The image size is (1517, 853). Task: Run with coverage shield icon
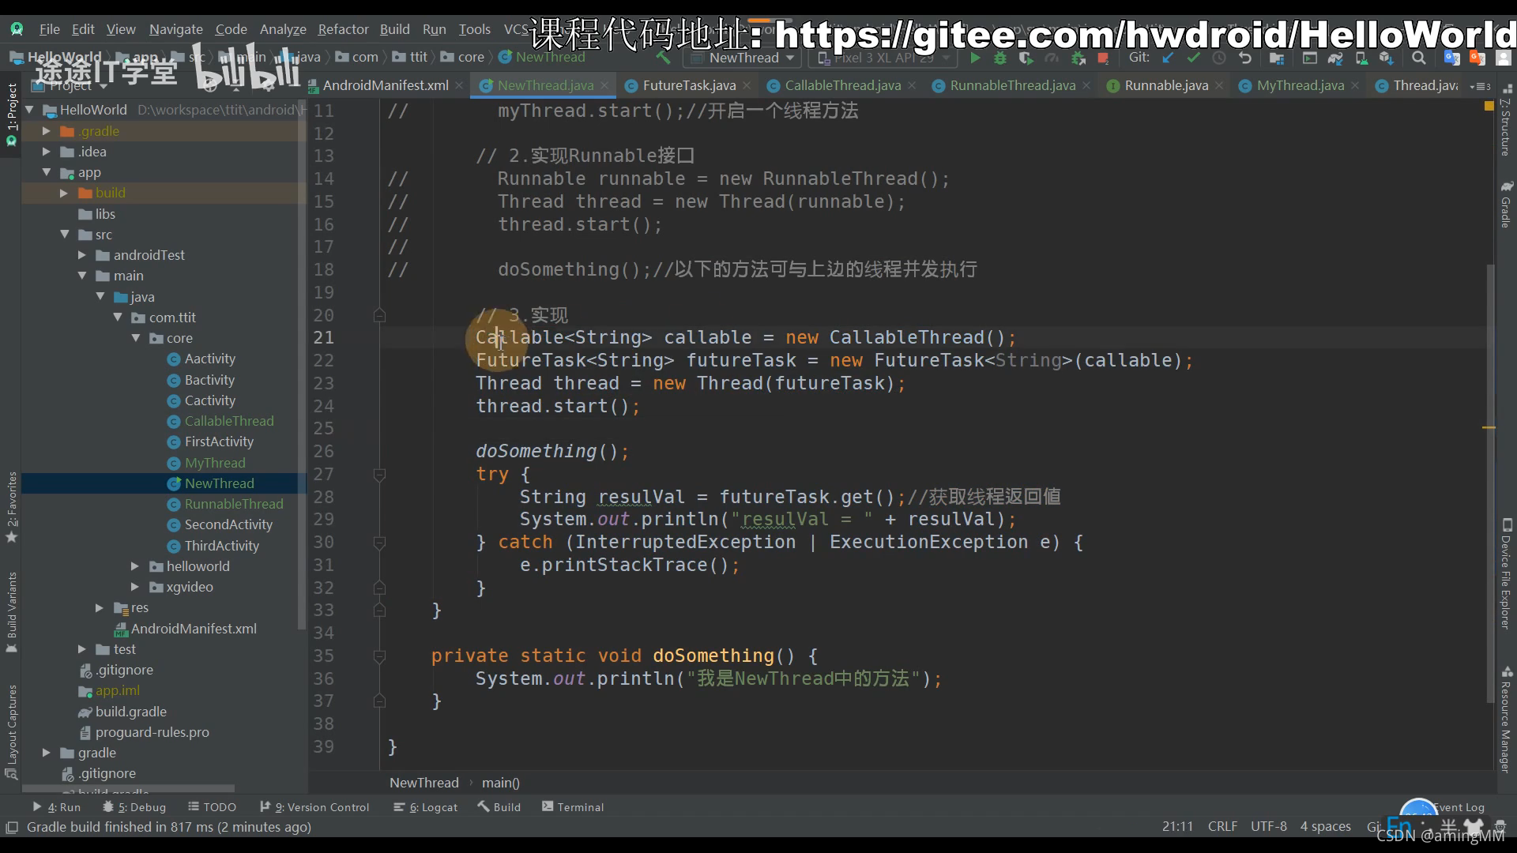[1026, 58]
